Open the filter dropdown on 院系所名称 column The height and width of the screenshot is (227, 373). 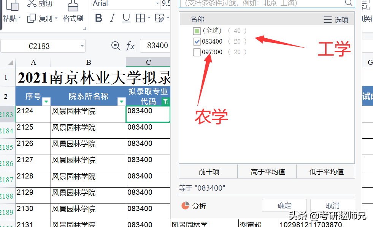coord(122,102)
